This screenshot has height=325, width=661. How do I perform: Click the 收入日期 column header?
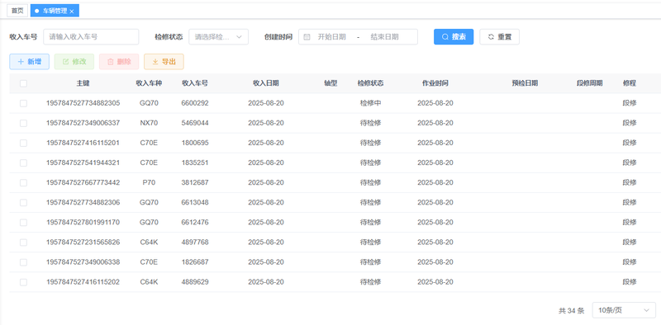tap(265, 83)
